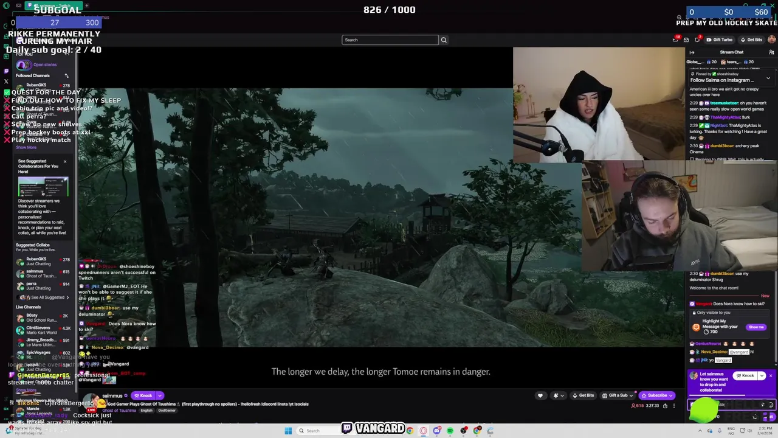Click Get Bits below the stream
The height and width of the screenshot is (438, 778).
tap(582, 395)
